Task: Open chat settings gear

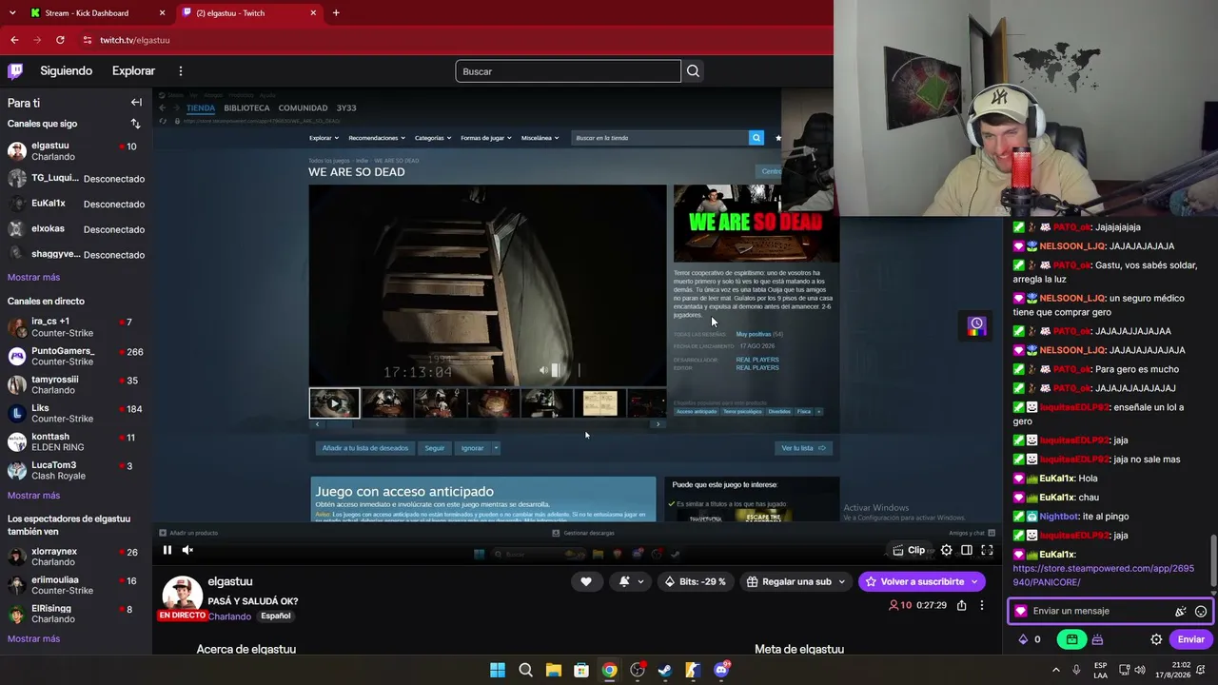Action: pyautogui.click(x=1156, y=639)
